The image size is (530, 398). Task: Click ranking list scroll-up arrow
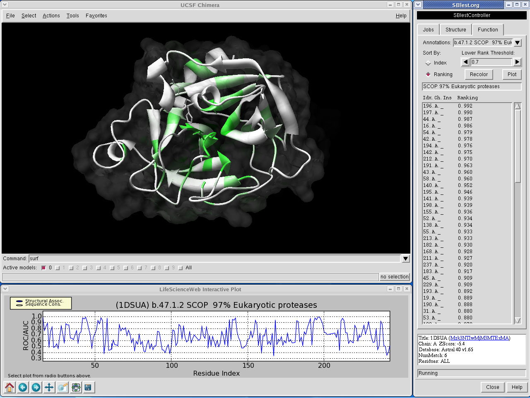pyautogui.click(x=518, y=106)
